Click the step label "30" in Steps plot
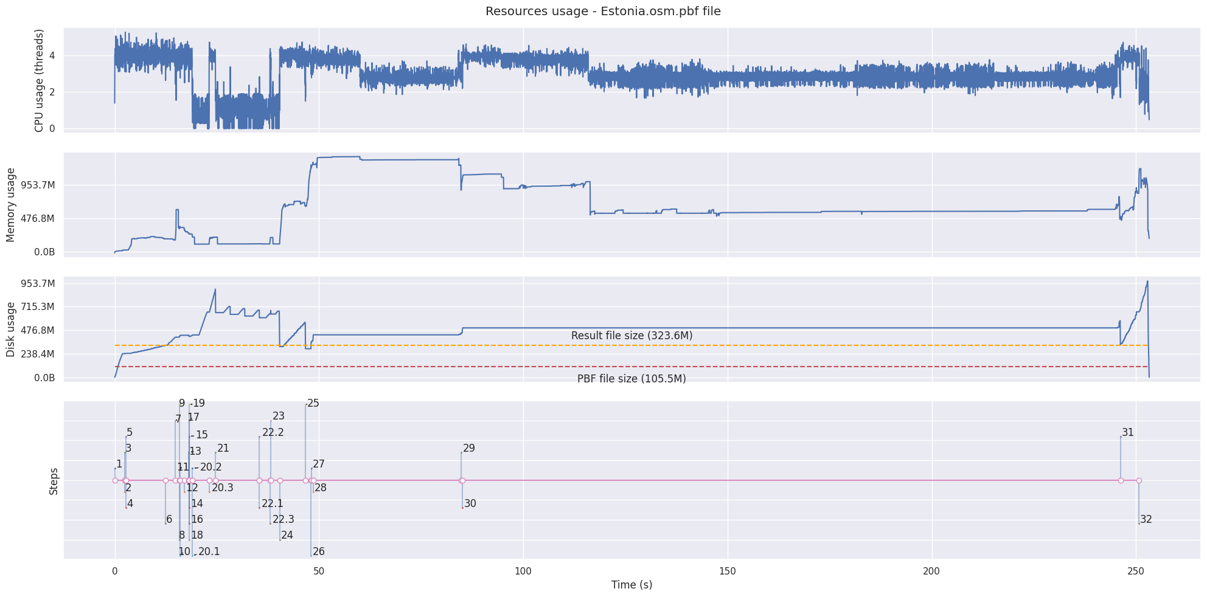Image resolution: width=1207 pixels, height=597 pixels. coord(470,504)
